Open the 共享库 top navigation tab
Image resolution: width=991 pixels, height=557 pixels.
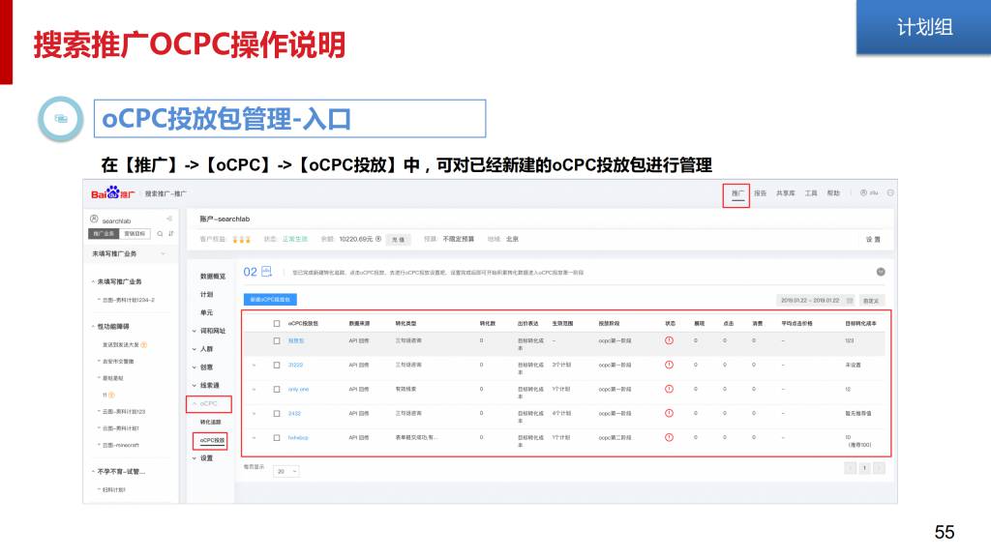(x=786, y=193)
